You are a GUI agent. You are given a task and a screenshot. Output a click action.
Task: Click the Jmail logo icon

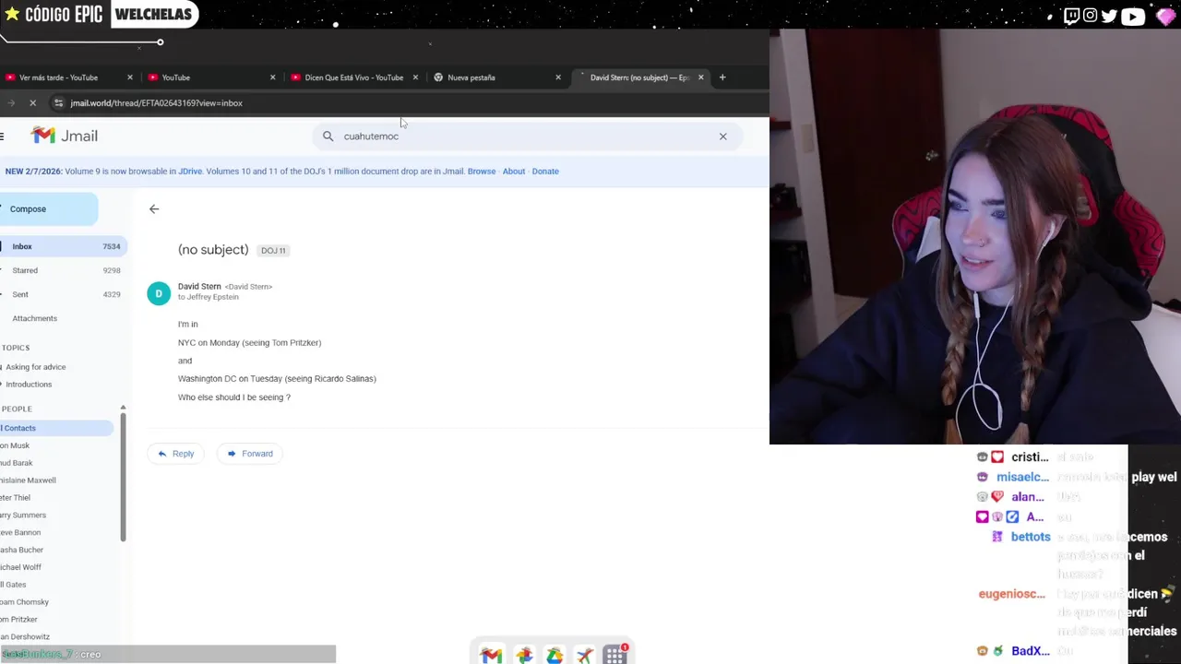(x=42, y=136)
